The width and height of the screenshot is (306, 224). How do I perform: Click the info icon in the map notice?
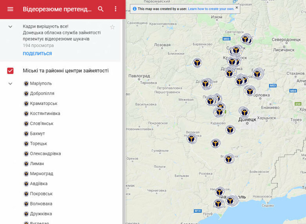pos(135,8)
